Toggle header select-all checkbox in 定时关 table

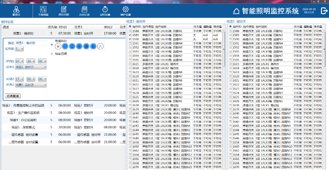(230, 27)
